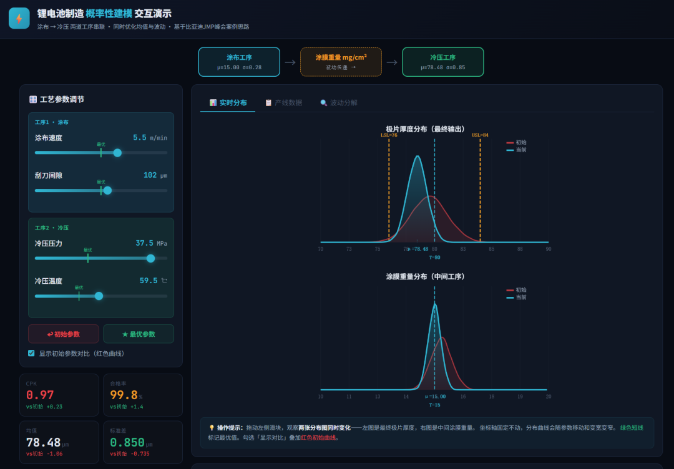Click the USL=84 limit label
Viewport: 674px width, 469px height.
pyautogui.click(x=480, y=135)
